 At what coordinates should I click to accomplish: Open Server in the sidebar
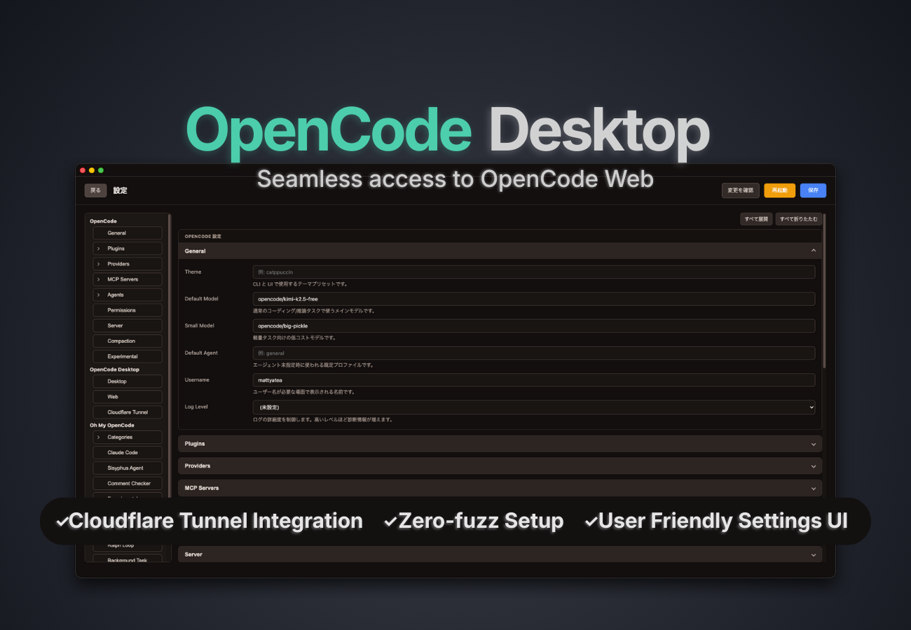[x=128, y=325]
